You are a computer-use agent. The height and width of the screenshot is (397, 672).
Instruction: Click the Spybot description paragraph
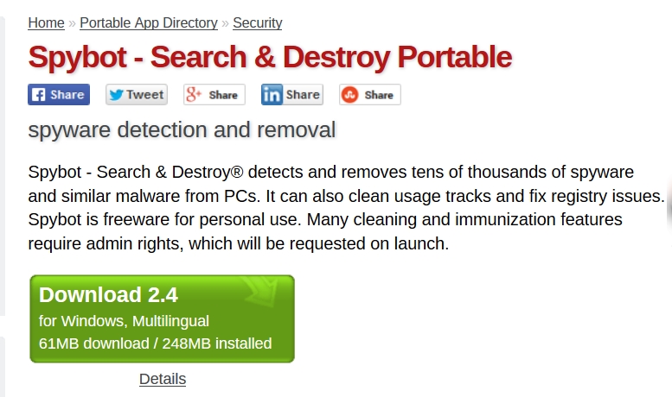click(346, 207)
